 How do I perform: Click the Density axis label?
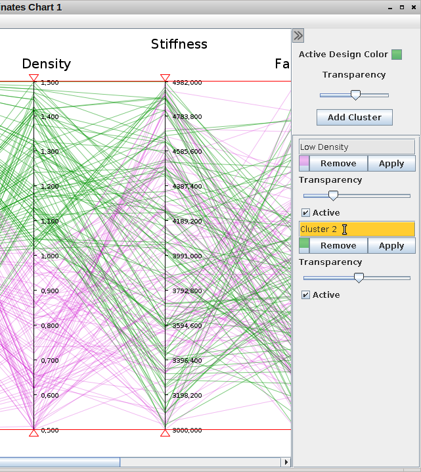(47, 64)
